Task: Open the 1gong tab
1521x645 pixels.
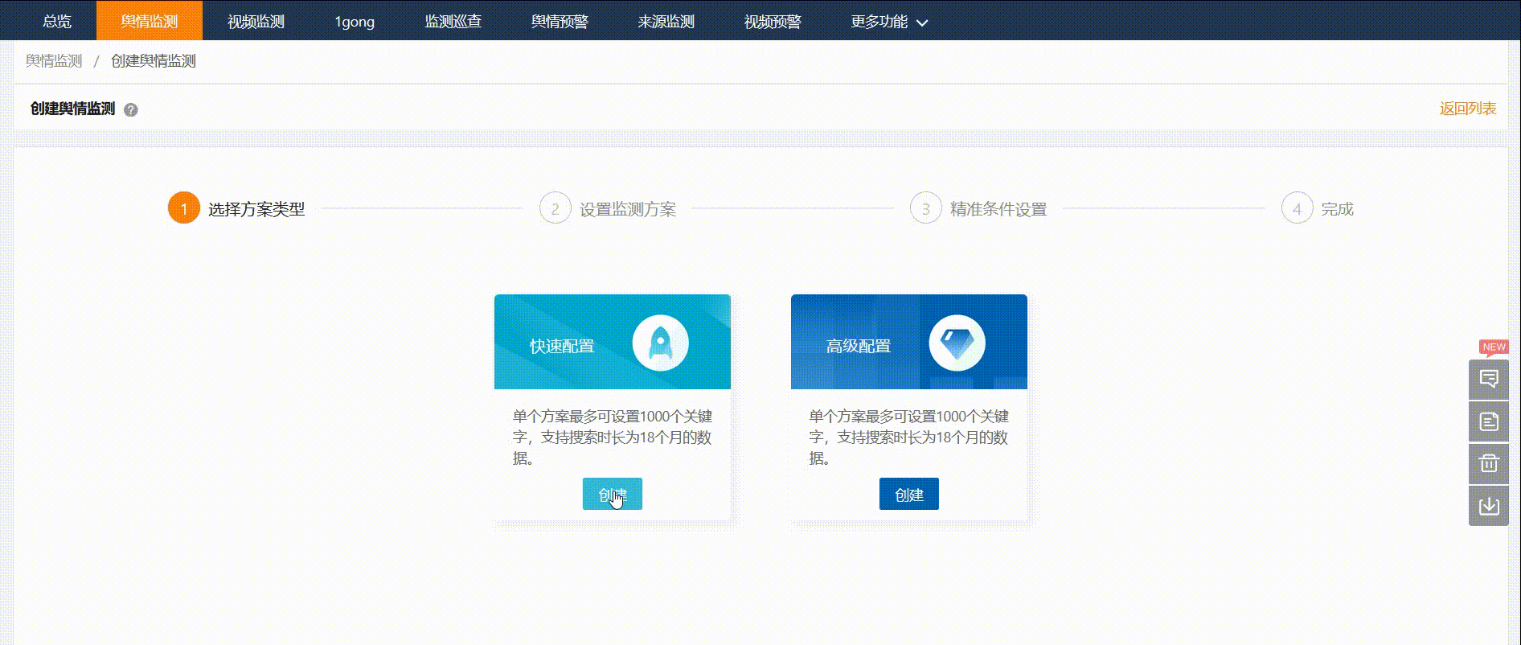Action: click(355, 22)
